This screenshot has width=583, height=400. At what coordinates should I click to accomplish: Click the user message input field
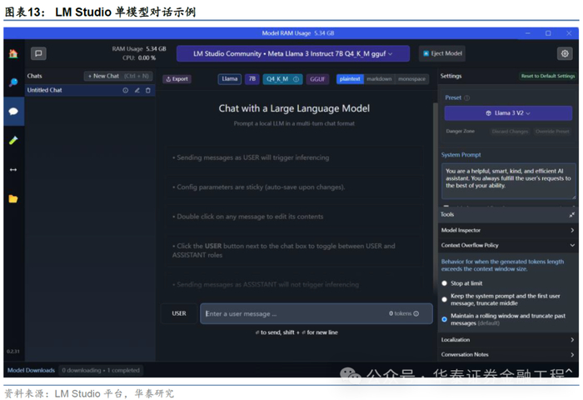click(316, 313)
